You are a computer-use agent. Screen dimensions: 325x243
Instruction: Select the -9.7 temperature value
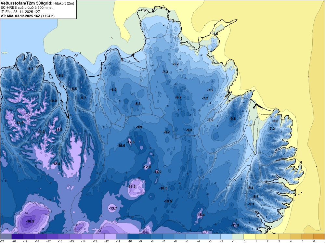83,98
